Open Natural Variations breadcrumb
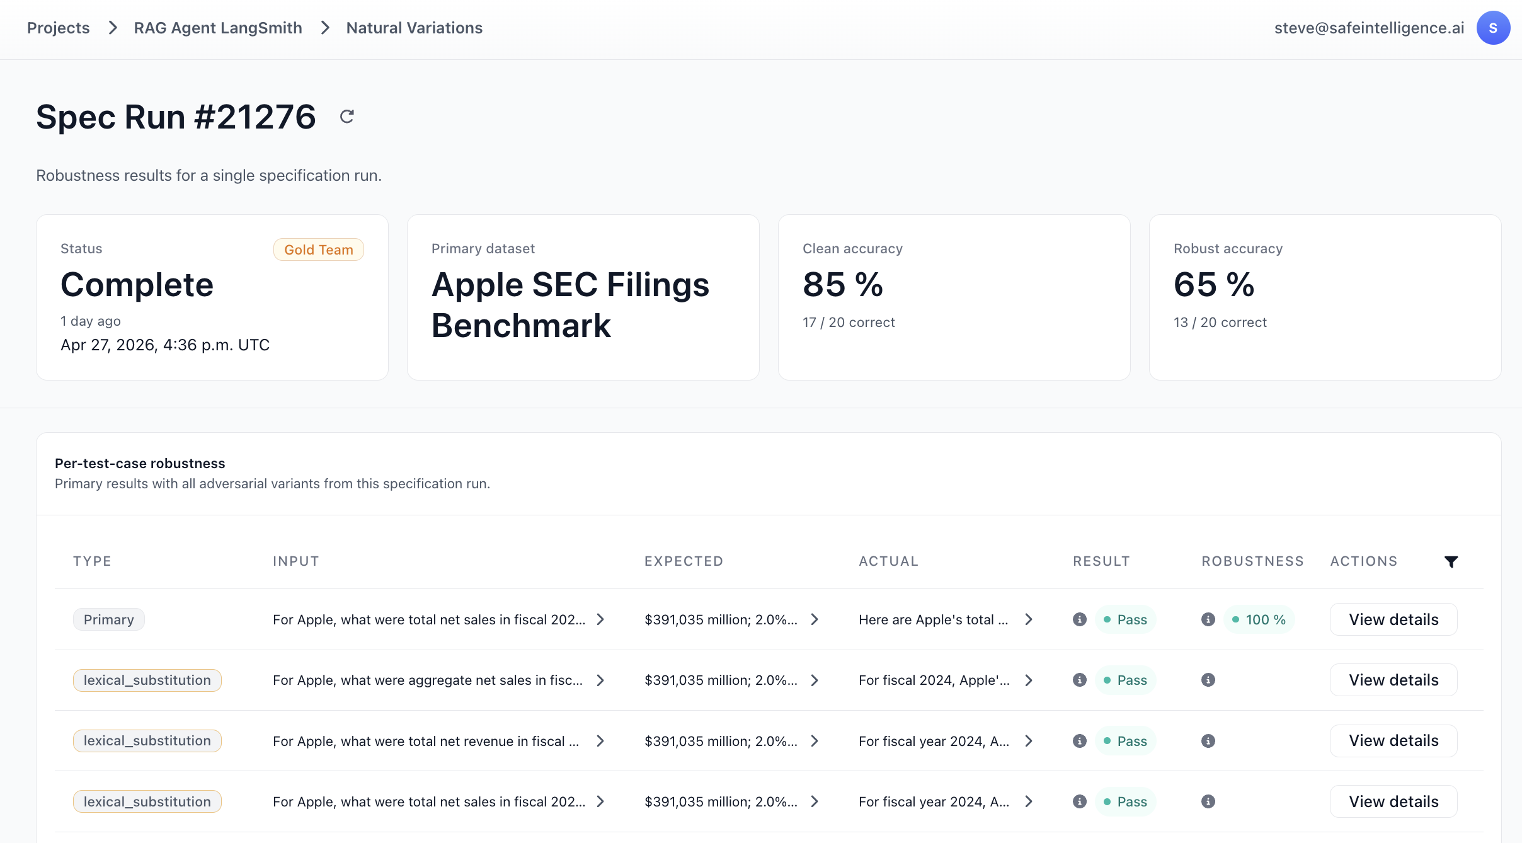This screenshot has height=843, width=1522. [x=414, y=28]
